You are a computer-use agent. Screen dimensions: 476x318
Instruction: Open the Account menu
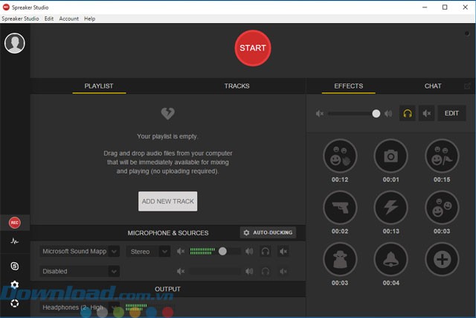pos(69,19)
